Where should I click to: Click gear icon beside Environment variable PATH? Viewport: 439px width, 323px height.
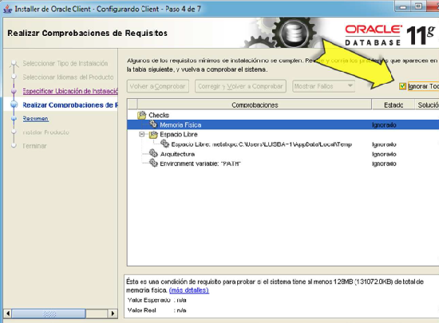coord(153,163)
